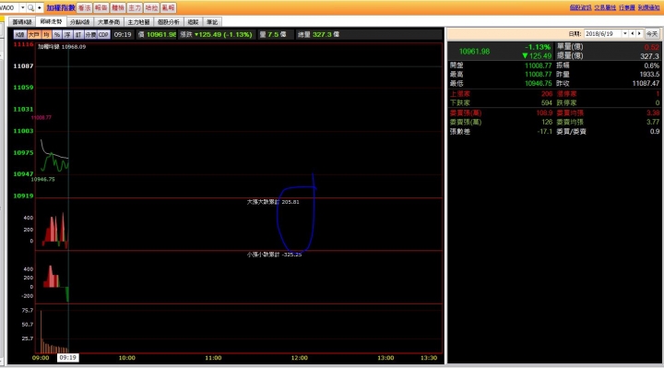
Task: Toggle the K線 chart overlay button
Action: 20,35
